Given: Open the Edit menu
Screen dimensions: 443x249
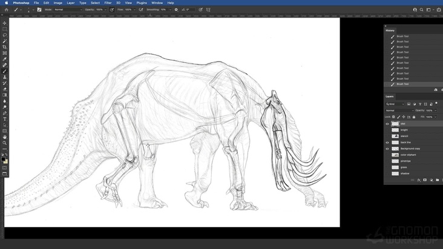Looking at the screenshot, I should [x=46, y=3].
